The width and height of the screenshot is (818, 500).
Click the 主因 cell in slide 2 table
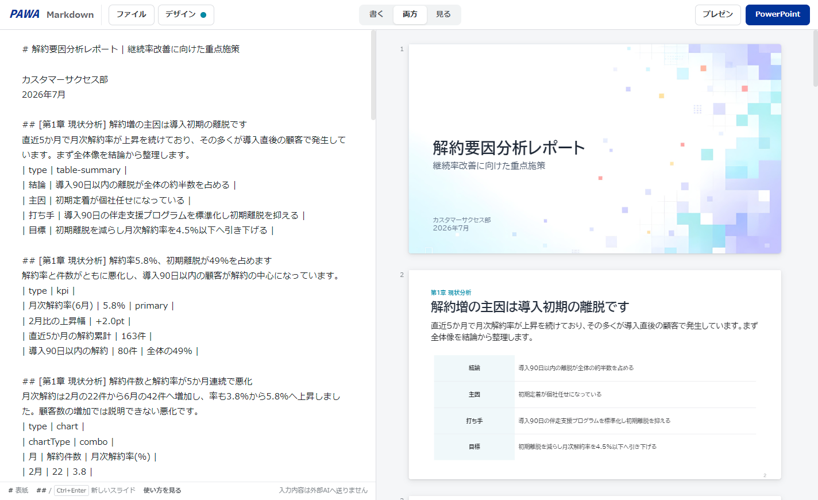474,395
